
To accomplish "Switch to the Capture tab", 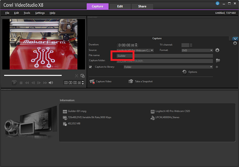I will pyautogui.click(x=97, y=6).
